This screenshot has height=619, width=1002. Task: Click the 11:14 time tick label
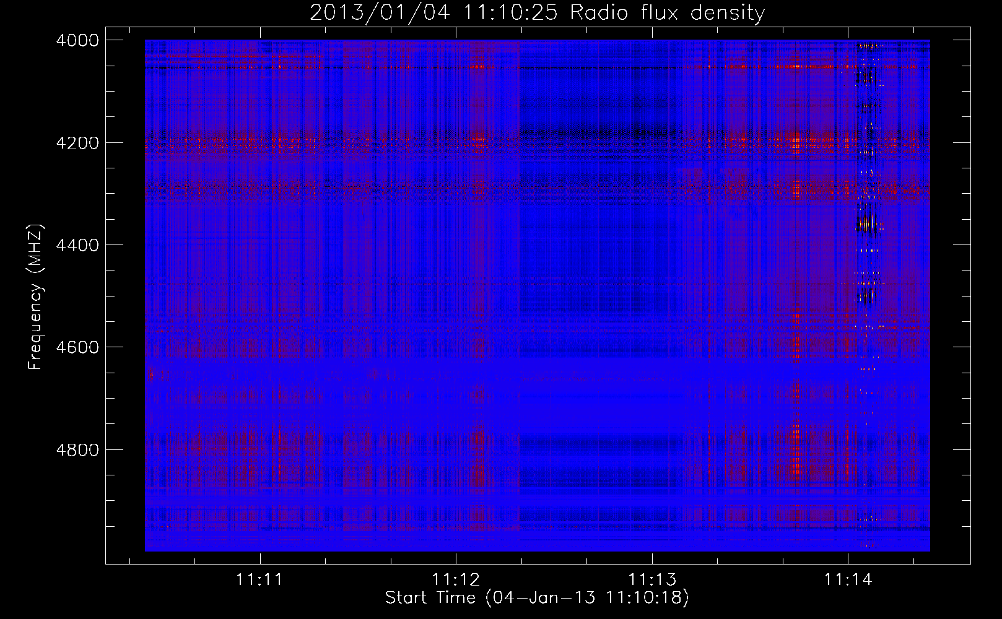point(848,580)
